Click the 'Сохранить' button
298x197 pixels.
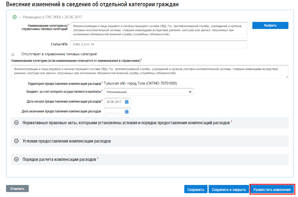[196, 190]
